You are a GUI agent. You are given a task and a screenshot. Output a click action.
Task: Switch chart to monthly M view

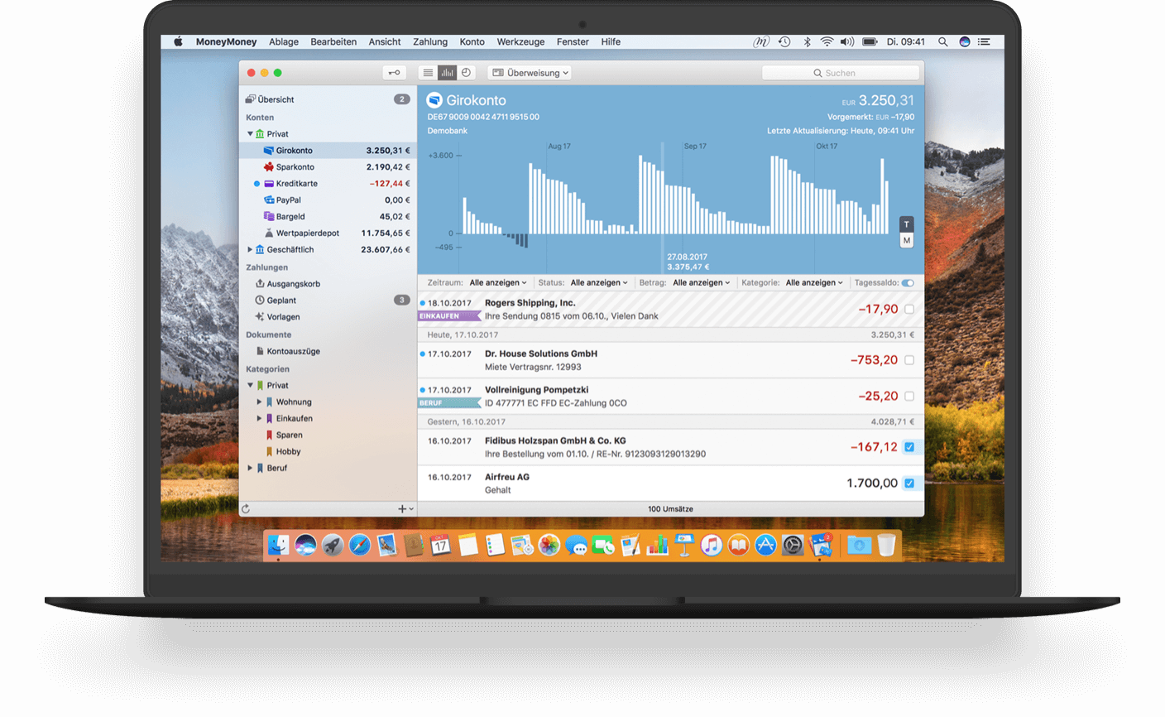tap(907, 241)
